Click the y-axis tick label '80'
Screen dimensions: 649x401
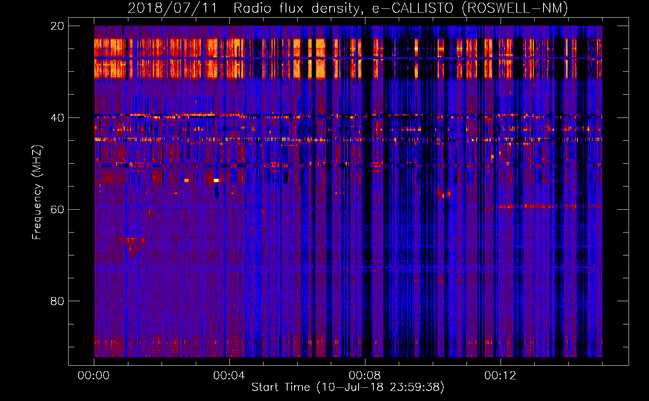click(x=57, y=301)
